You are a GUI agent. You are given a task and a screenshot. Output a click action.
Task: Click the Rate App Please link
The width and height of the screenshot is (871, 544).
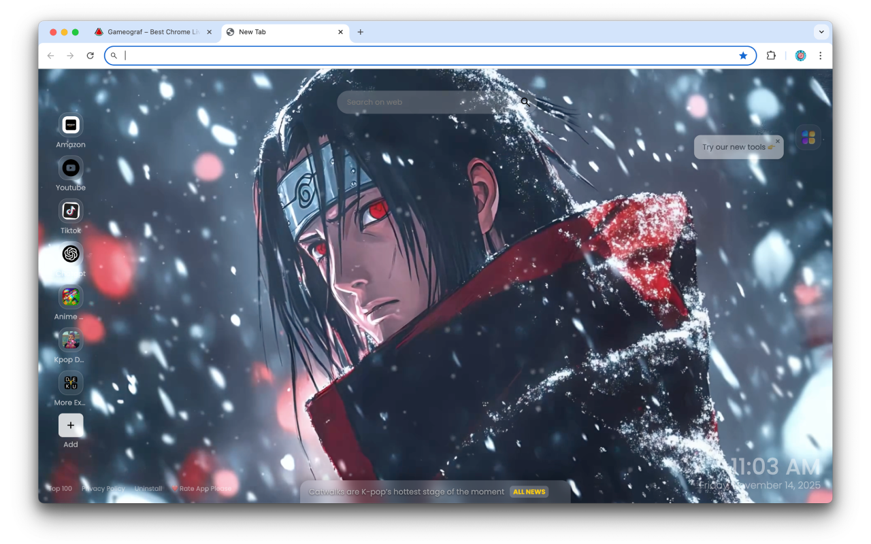[x=201, y=488]
